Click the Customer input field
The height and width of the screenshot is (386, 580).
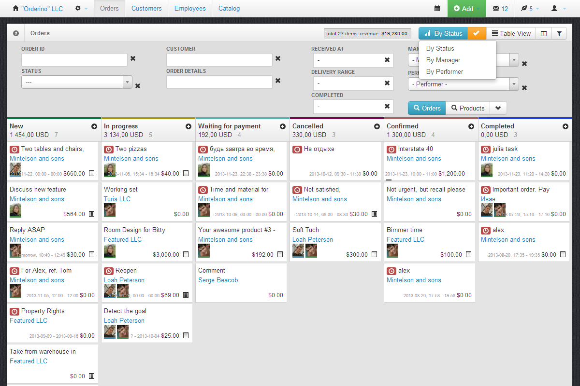[x=219, y=60]
